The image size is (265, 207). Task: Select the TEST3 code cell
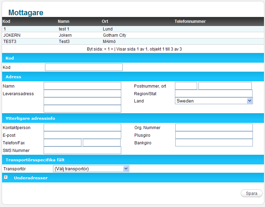pyautogui.click(x=10, y=42)
